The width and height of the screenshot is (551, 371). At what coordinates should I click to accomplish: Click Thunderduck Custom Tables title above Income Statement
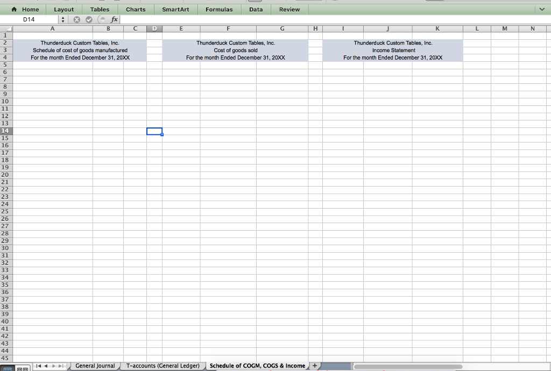[x=393, y=43]
